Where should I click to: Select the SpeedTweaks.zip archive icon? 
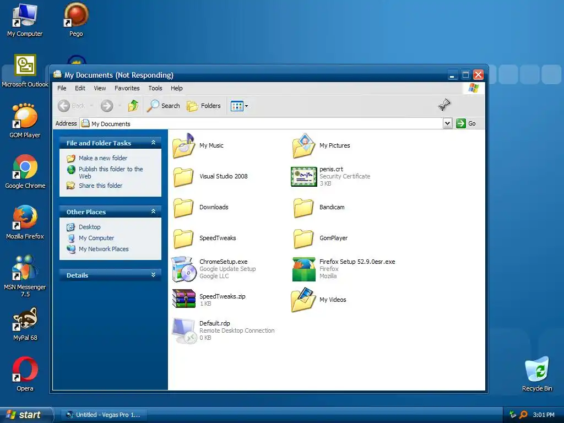184,299
